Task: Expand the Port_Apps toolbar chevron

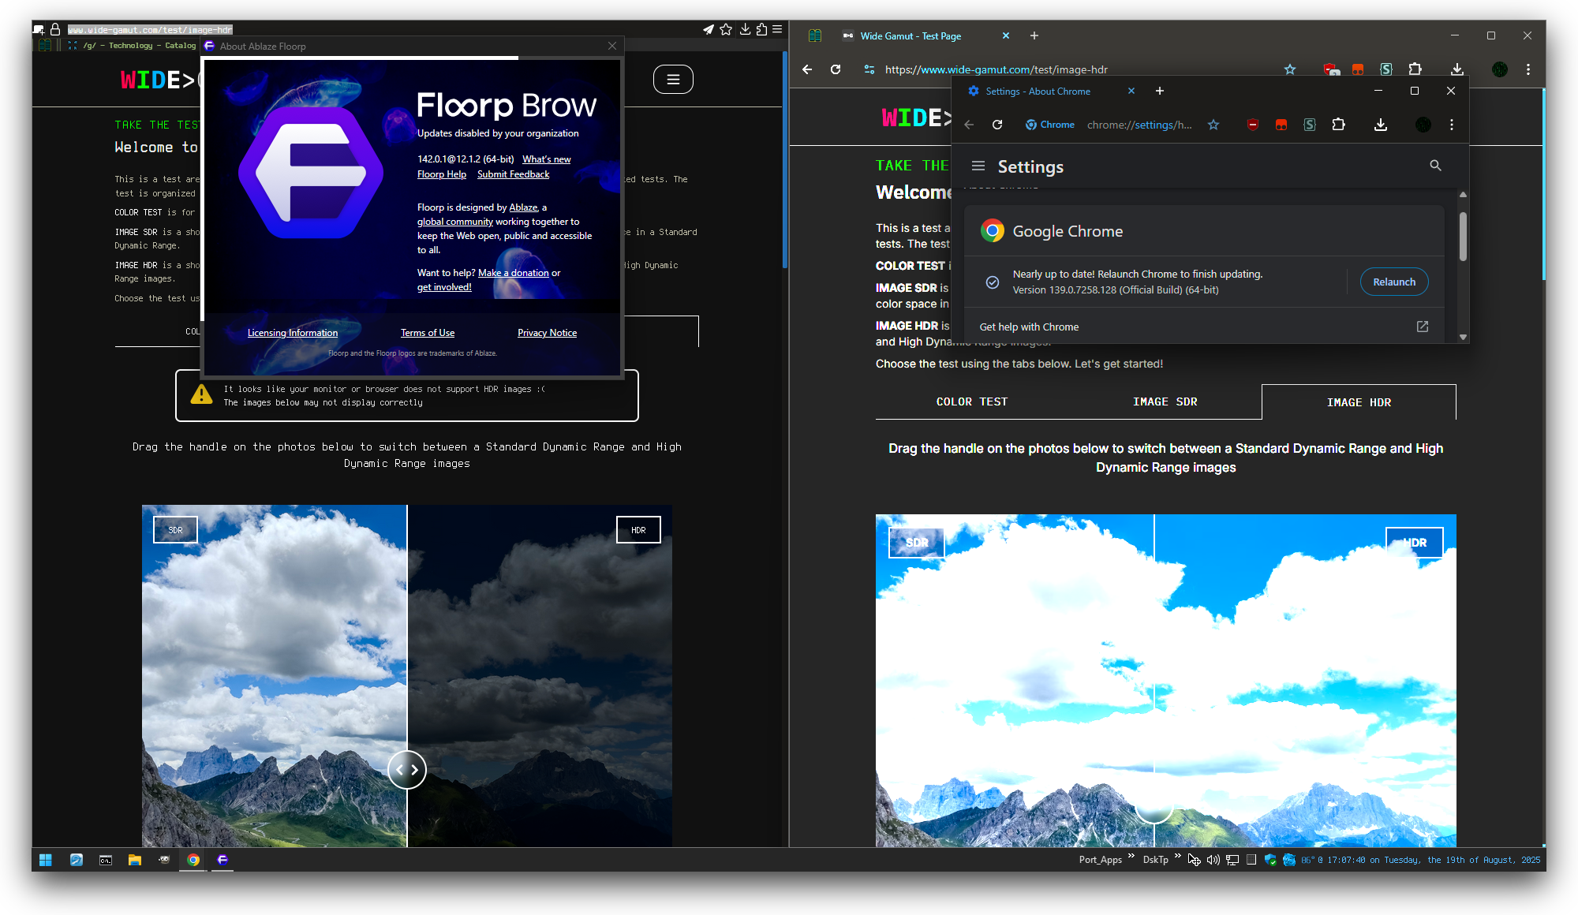Action: coord(1131,857)
